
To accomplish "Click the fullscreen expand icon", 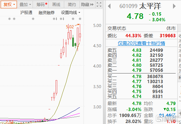I will [99, 5].
